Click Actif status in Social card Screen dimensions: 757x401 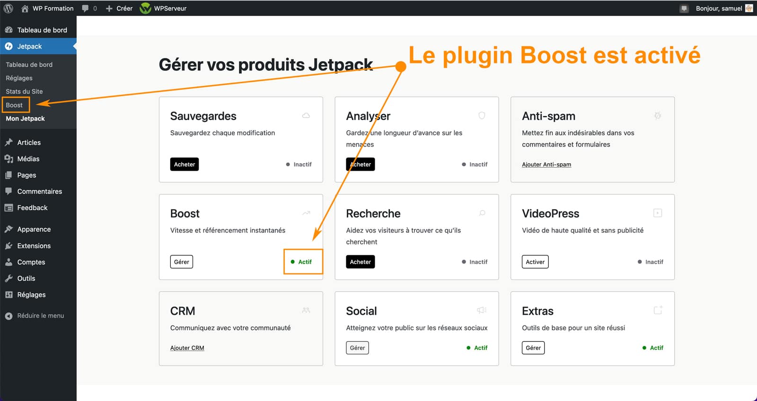pos(477,348)
